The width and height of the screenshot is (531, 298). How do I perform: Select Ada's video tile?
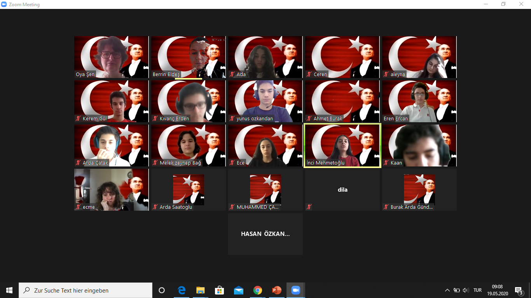pyautogui.click(x=265, y=57)
